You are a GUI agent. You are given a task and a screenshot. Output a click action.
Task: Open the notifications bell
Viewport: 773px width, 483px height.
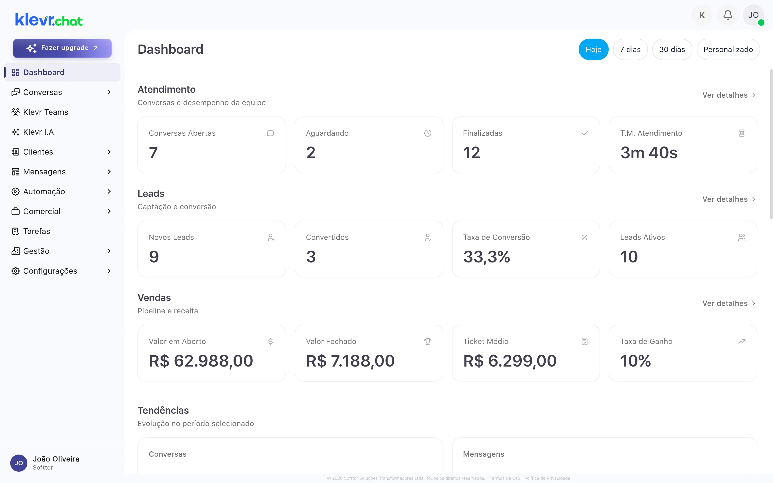(x=728, y=15)
